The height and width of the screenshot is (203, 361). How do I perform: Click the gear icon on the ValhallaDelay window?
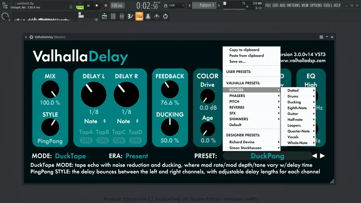pos(31,37)
